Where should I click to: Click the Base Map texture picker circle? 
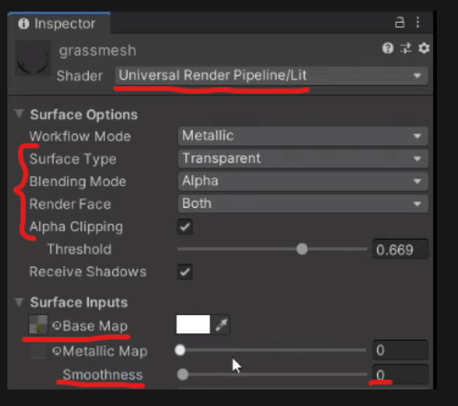[x=57, y=325]
